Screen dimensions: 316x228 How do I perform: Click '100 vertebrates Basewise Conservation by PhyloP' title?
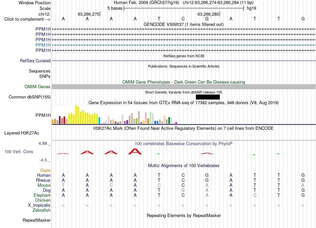[x=184, y=144]
